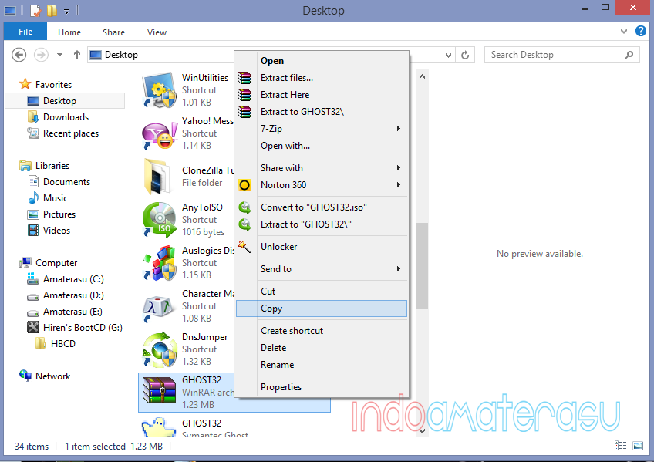The width and height of the screenshot is (654, 462).
Task: Expand the ribbon with the chevron
Action: (624, 32)
